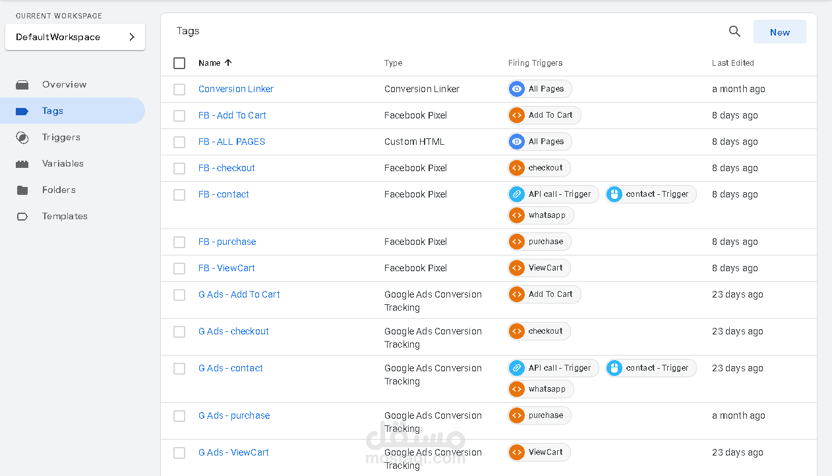Check the G Ads - contact checkbox
This screenshot has height=476, width=832.
(179, 369)
